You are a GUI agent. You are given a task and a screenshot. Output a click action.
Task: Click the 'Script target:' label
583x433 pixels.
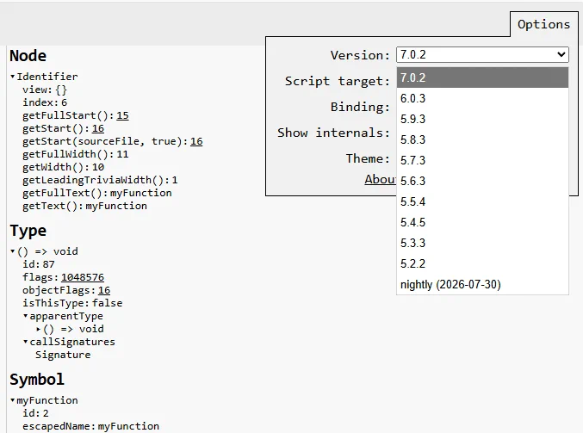[x=338, y=81]
